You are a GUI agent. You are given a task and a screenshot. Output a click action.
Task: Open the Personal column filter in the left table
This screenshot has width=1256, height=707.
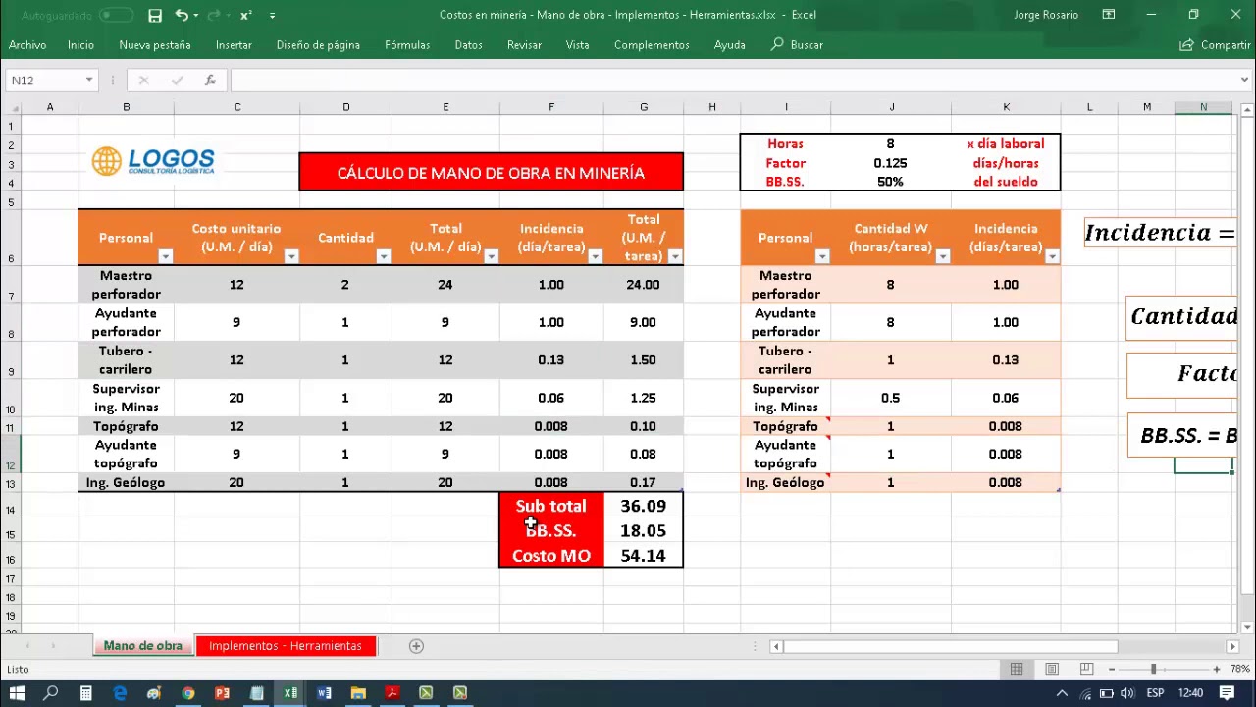coord(165,257)
